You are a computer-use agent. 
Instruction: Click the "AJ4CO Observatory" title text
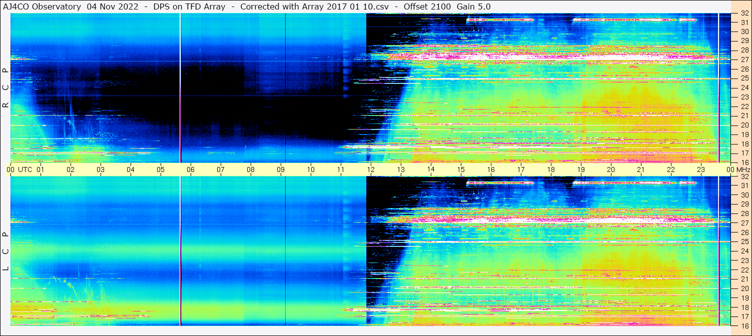[x=43, y=6]
